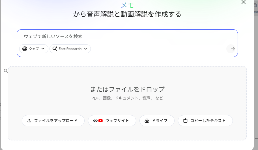Click the またはファイルをドロップ drop zone
Viewport: 258px width, 150px height.
pyautogui.click(x=127, y=89)
